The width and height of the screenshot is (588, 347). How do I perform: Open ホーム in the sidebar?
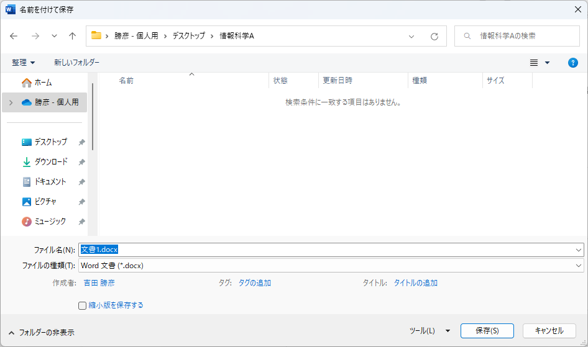[44, 83]
